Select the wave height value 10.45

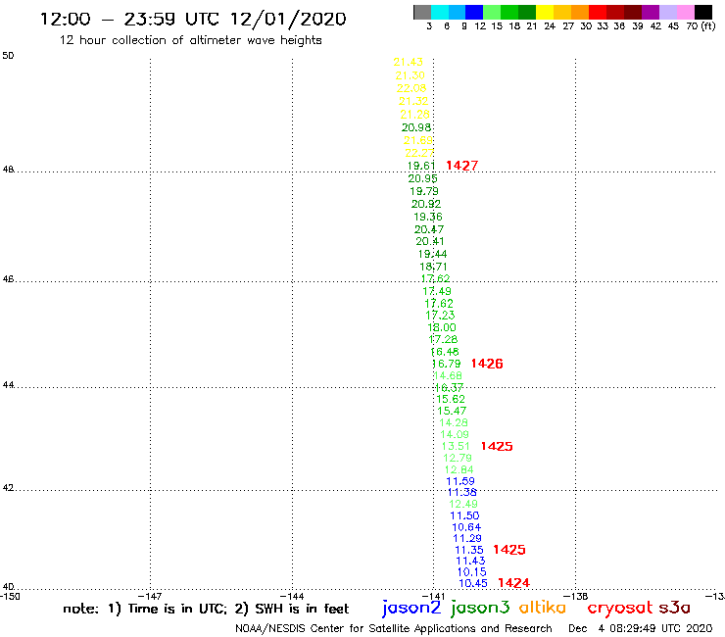click(x=473, y=584)
